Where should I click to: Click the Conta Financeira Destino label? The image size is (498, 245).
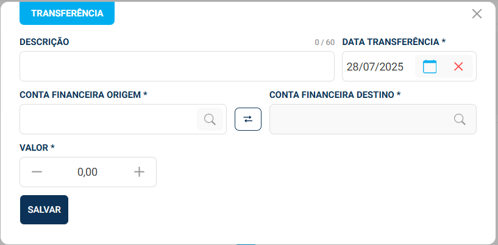[335, 95]
